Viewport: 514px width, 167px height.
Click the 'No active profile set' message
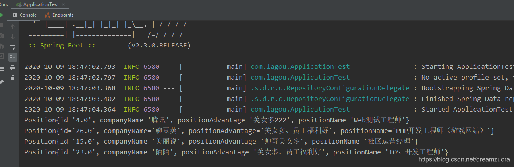pyautogui.click(x=468, y=78)
